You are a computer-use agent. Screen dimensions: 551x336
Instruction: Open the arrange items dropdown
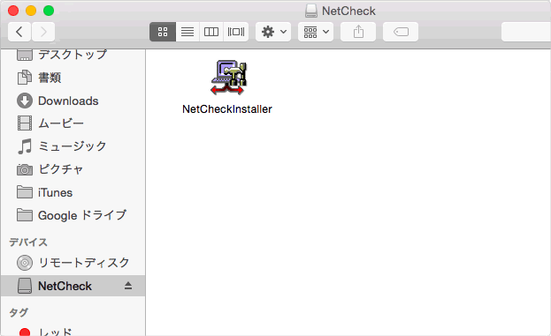pyautogui.click(x=316, y=32)
